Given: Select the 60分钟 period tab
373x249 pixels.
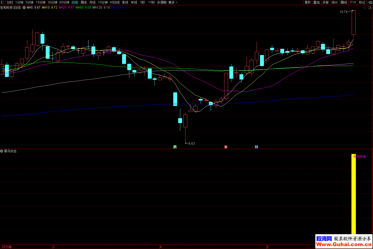Looking at the screenshot, I should click(x=64, y=2).
